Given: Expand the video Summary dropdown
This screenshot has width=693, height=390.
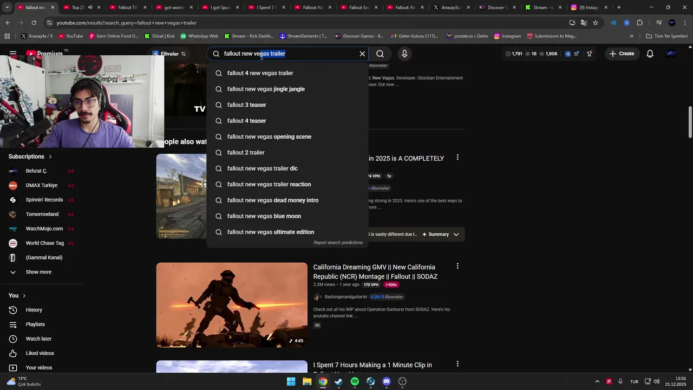Looking at the screenshot, I should pyautogui.click(x=456, y=235).
